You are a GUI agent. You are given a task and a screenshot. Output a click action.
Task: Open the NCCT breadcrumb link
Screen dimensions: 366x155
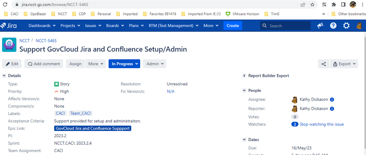(25, 41)
